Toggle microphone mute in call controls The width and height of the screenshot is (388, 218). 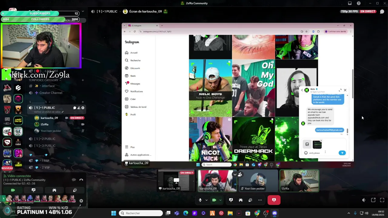200,200
